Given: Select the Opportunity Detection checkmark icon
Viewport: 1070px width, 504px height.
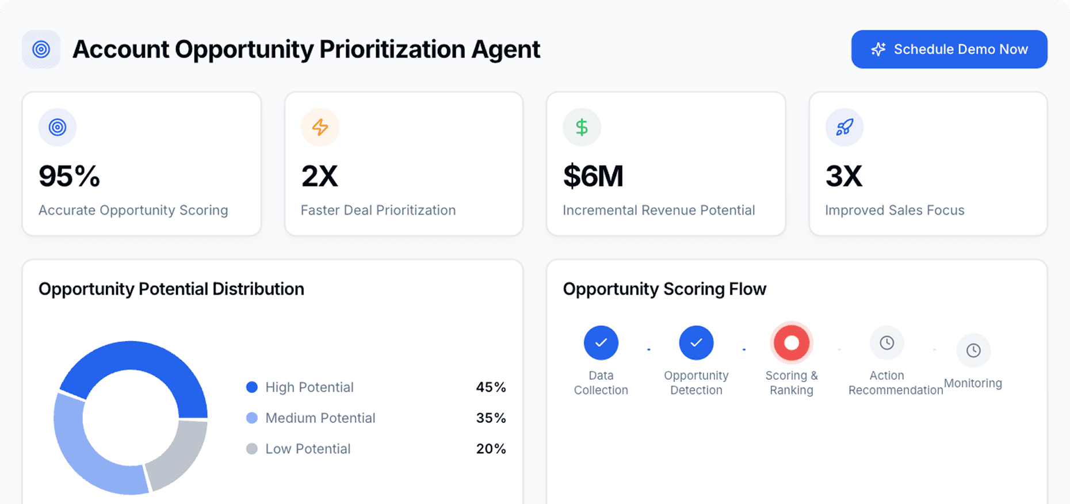Looking at the screenshot, I should coord(696,342).
